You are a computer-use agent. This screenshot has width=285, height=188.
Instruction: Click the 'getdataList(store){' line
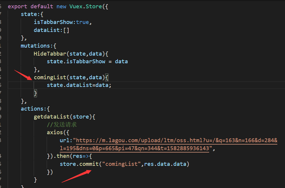(x=64, y=117)
